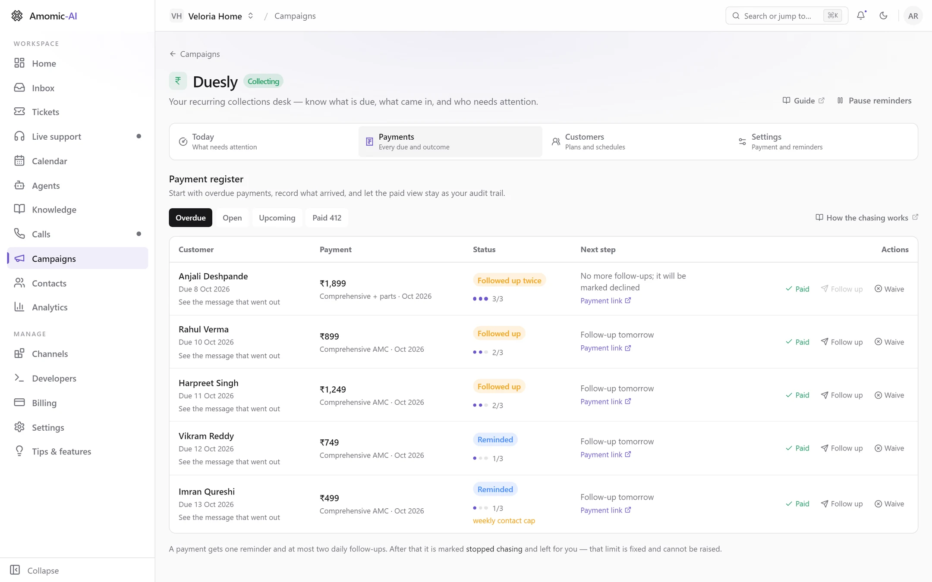The height and width of the screenshot is (582, 932).
Task: Open Tips & features in the sidebar
Action: point(78,452)
